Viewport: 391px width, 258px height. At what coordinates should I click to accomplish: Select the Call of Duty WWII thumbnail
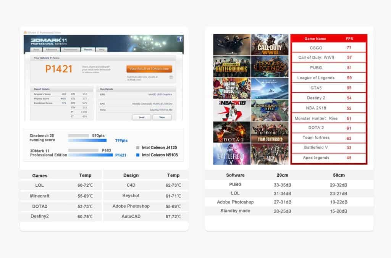270,45
